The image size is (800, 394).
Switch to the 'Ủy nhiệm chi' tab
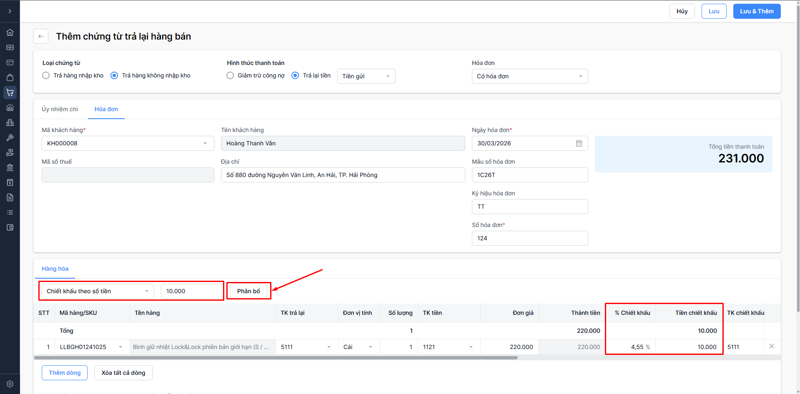pyautogui.click(x=60, y=109)
